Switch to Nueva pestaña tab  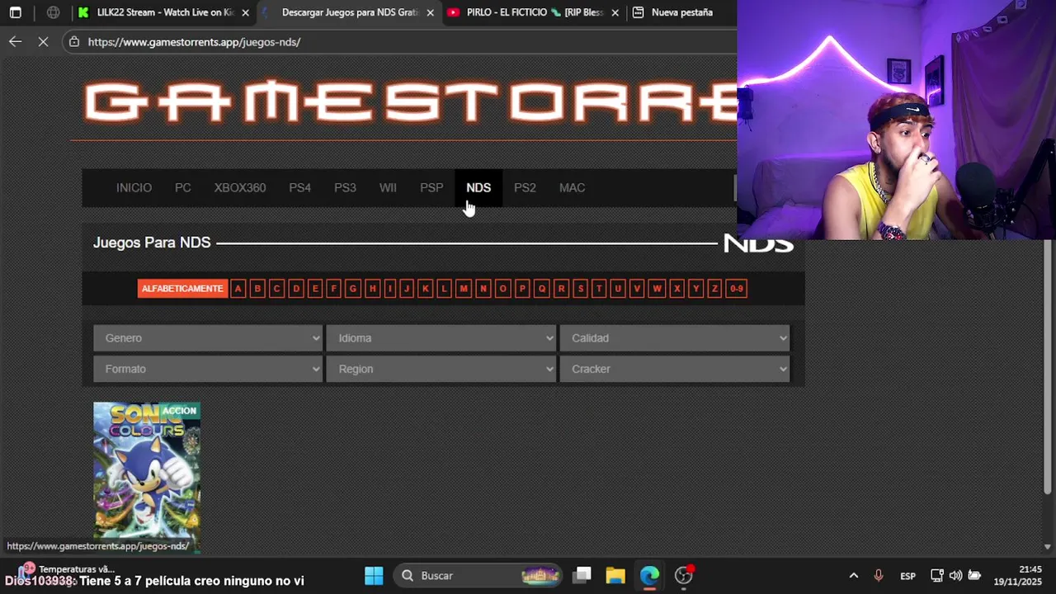click(681, 12)
